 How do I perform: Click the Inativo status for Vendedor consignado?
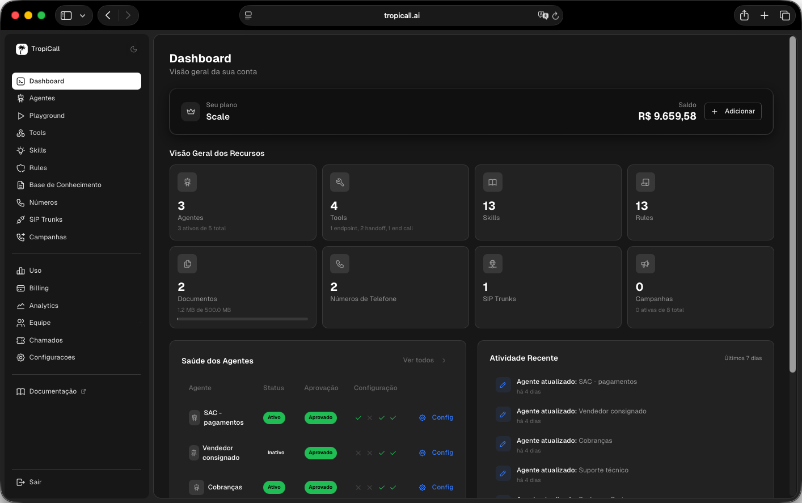(276, 453)
